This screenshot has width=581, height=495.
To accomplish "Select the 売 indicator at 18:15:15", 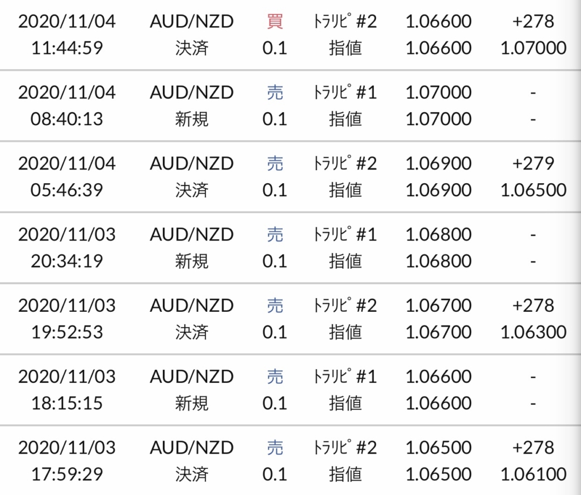I will (275, 377).
